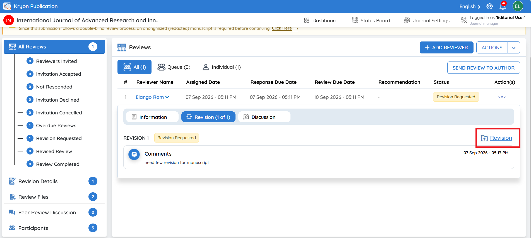Click SEND REVIEW TO AUTHOR button

pos(483,68)
